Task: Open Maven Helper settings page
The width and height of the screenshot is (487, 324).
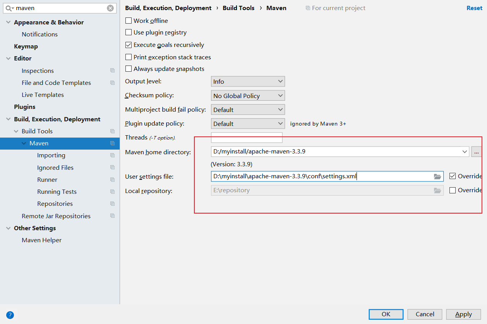Action: 41,240
